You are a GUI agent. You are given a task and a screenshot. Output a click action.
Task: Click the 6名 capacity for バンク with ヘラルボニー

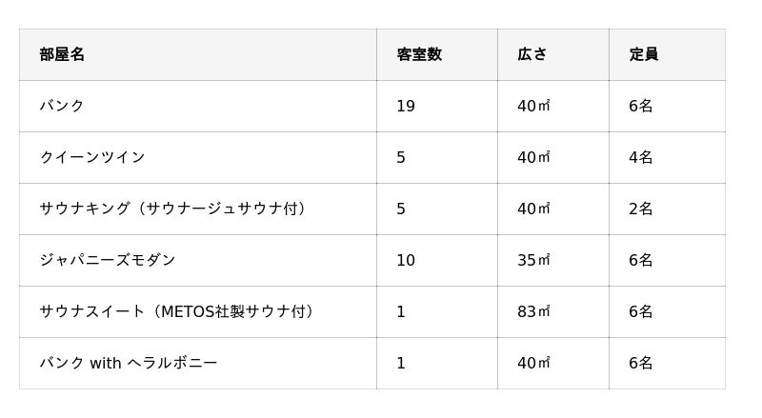(x=640, y=364)
